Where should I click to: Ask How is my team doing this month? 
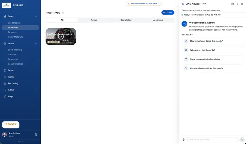(x=213, y=41)
